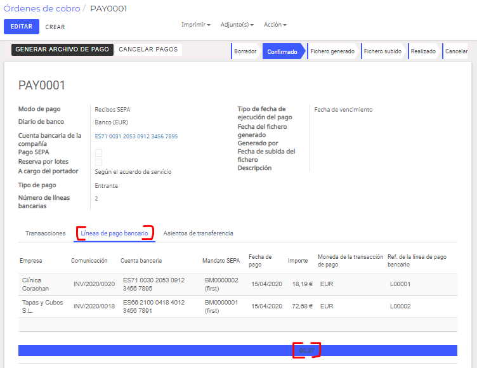
Task: Sort by the Comunicación column header
Action: pyautogui.click(x=89, y=261)
